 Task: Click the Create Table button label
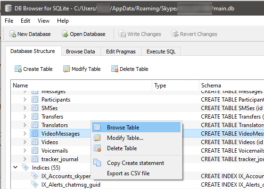[38, 69]
